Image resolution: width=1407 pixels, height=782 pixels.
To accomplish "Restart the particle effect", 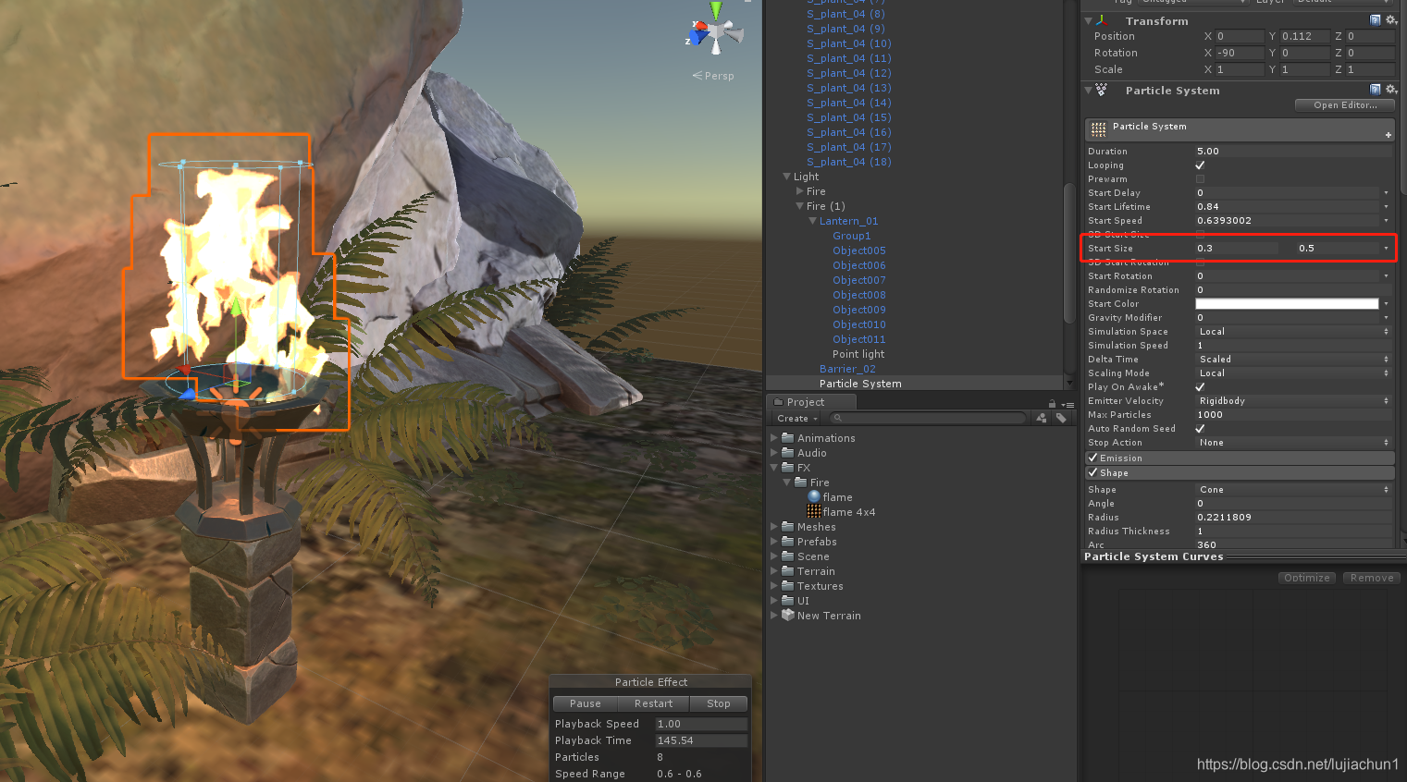I will [653, 703].
